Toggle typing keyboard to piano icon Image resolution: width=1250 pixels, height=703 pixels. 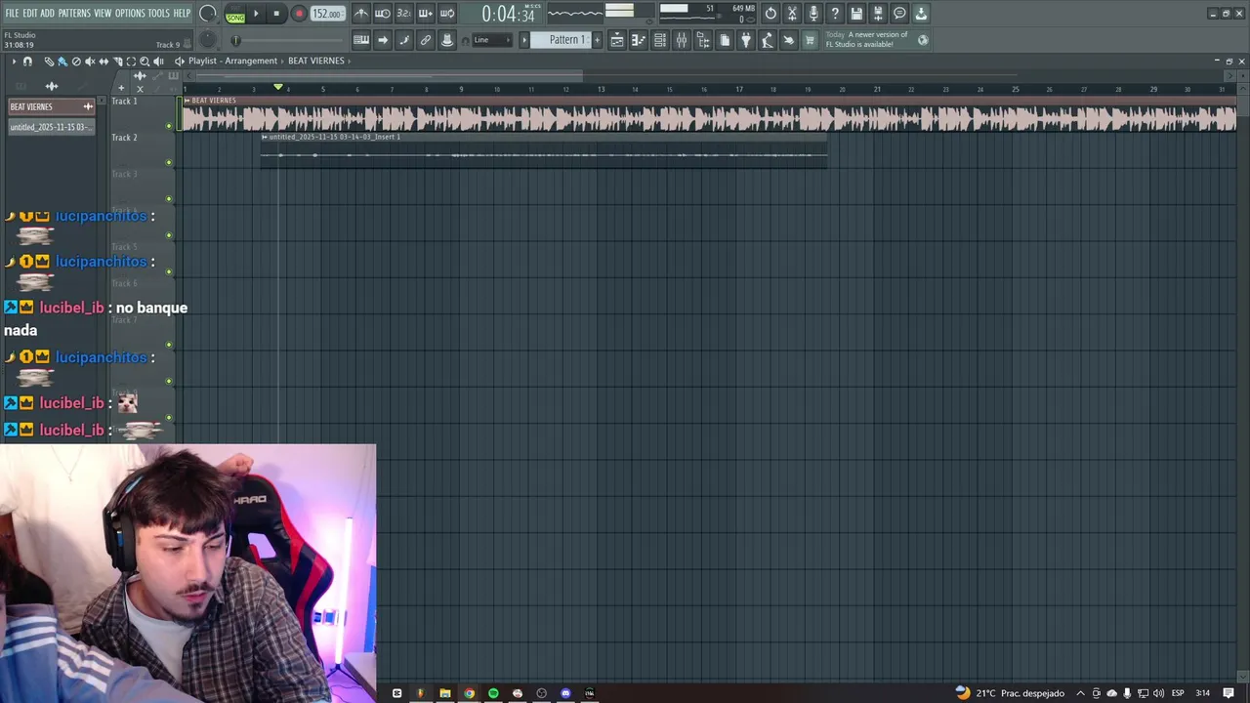click(361, 40)
